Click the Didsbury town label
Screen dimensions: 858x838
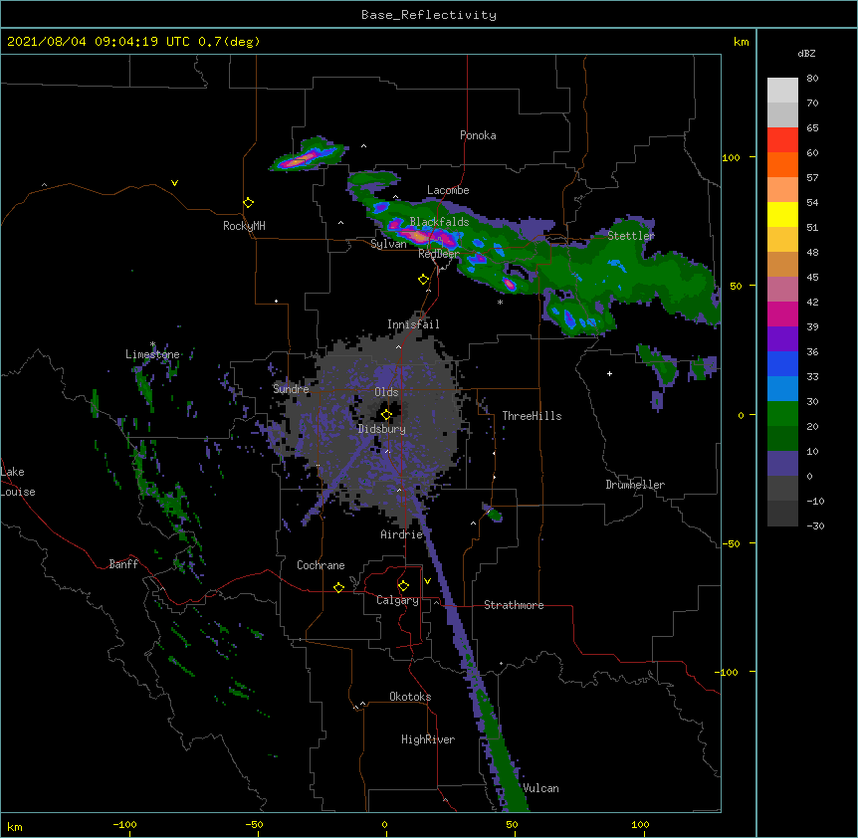pyautogui.click(x=382, y=429)
